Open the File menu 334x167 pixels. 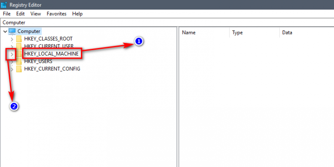[7, 14]
